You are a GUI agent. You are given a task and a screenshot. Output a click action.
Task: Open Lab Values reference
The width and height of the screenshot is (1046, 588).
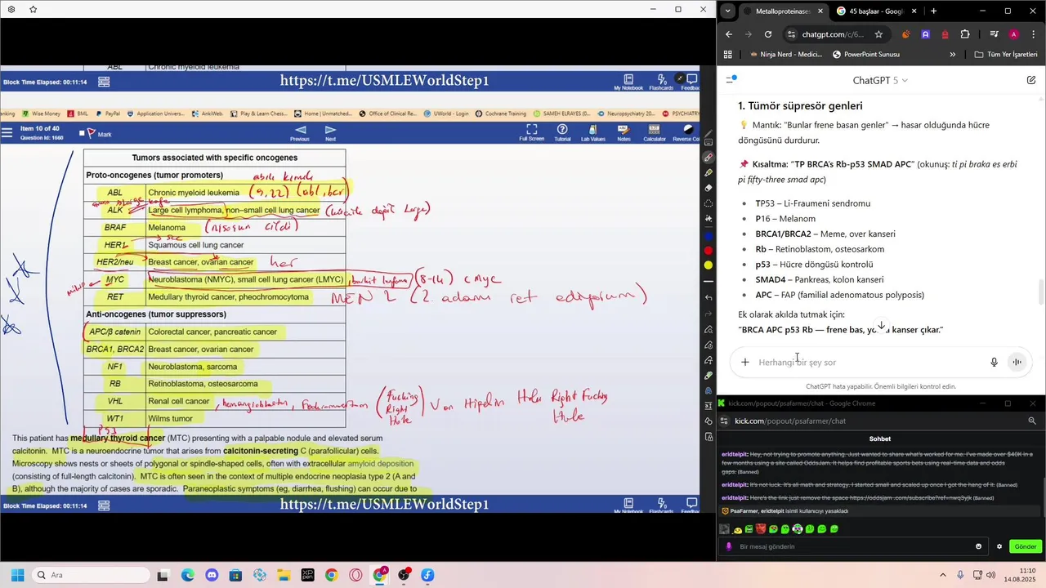coord(592,133)
